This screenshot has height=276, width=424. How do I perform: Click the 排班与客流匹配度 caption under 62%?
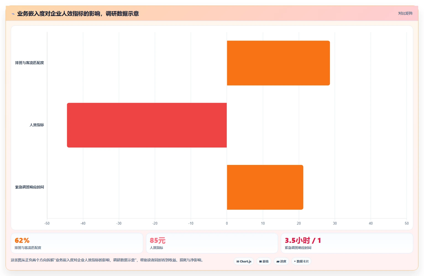click(x=28, y=248)
